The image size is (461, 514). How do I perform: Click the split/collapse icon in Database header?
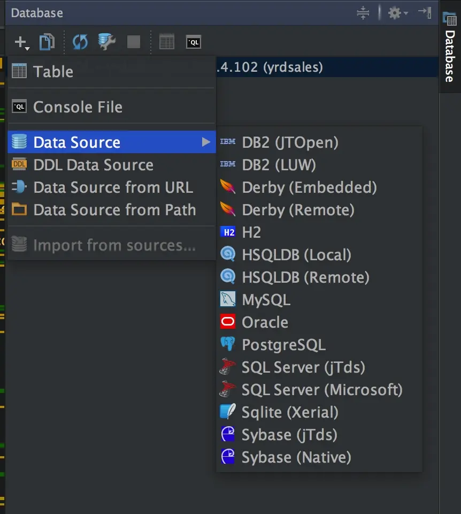[x=363, y=13]
